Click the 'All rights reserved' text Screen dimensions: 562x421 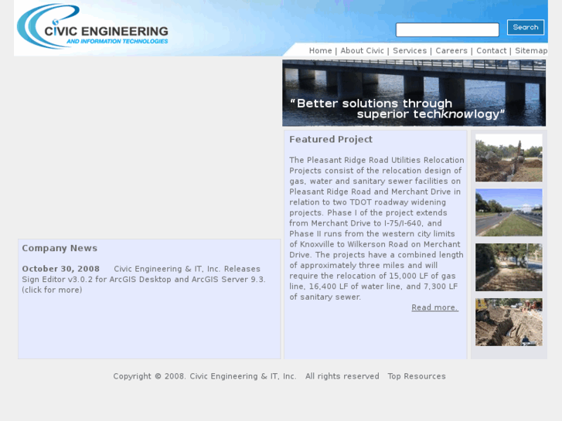(342, 376)
